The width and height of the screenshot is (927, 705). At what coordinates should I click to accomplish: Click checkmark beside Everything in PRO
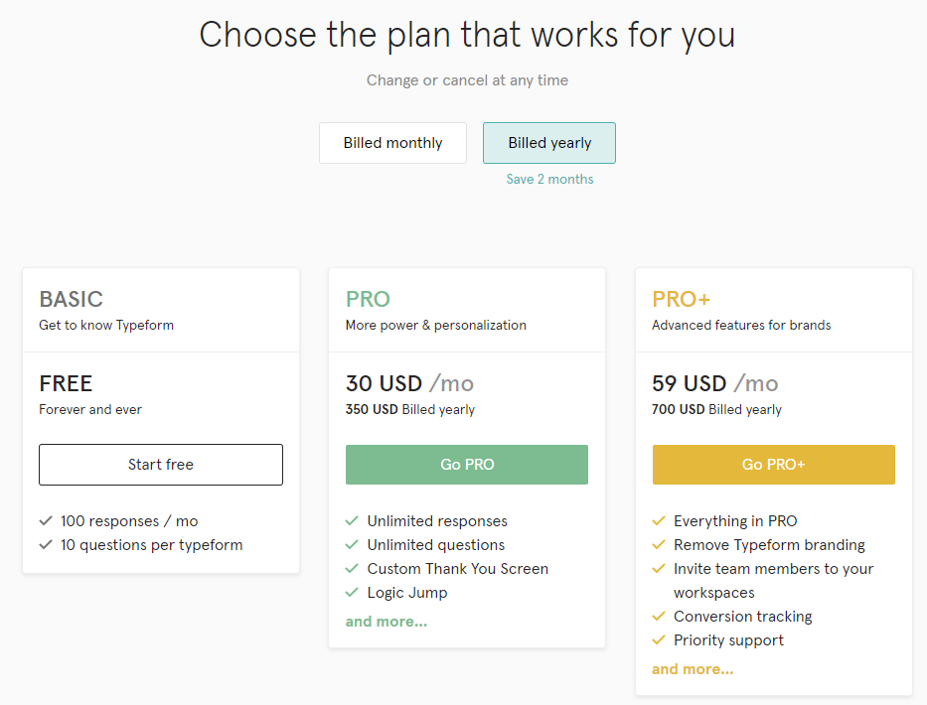coord(659,520)
